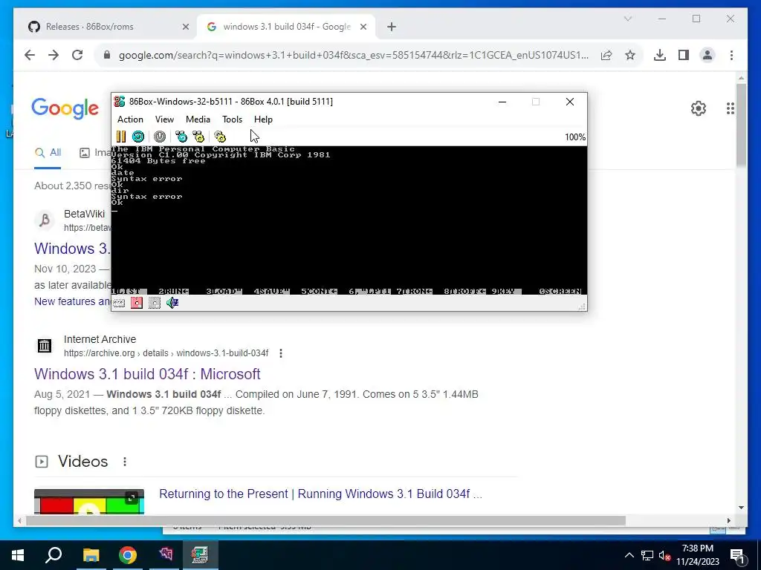Select the All search filter

[x=48, y=153]
